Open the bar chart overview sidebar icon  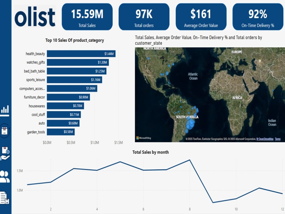[5, 111]
